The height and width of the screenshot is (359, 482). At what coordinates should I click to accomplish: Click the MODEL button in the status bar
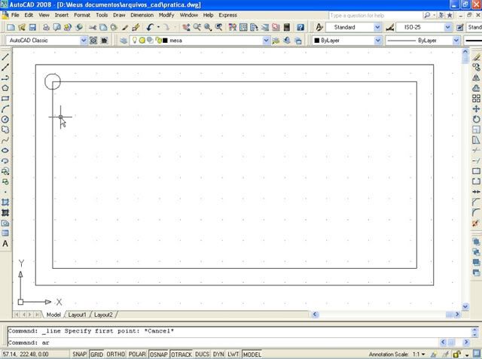point(252,354)
